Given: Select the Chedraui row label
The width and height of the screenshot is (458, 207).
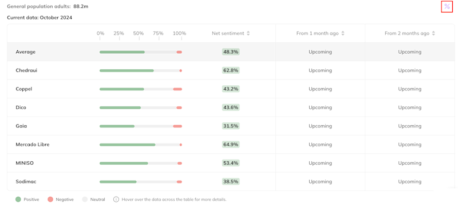Looking at the screenshot, I should pyautogui.click(x=26, y=70).
